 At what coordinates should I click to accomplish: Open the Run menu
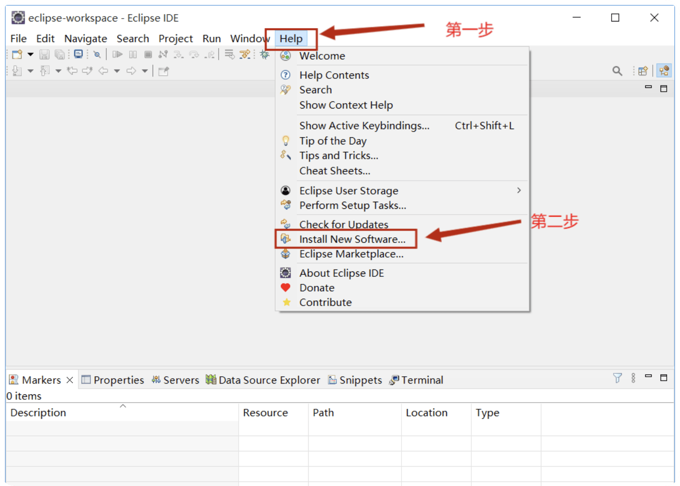[212, 38]
